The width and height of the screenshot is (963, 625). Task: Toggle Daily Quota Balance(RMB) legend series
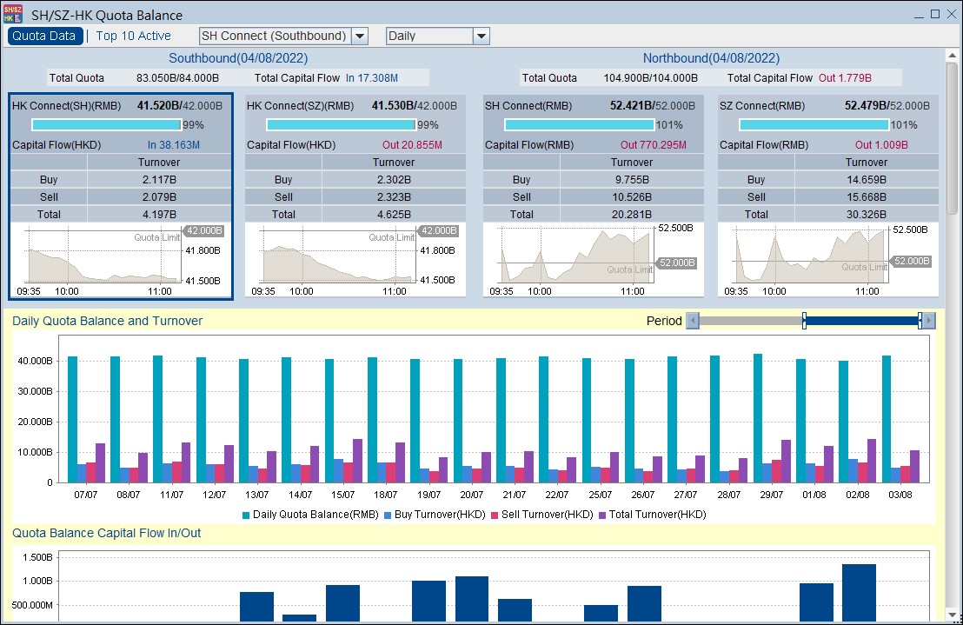point(309,515)
